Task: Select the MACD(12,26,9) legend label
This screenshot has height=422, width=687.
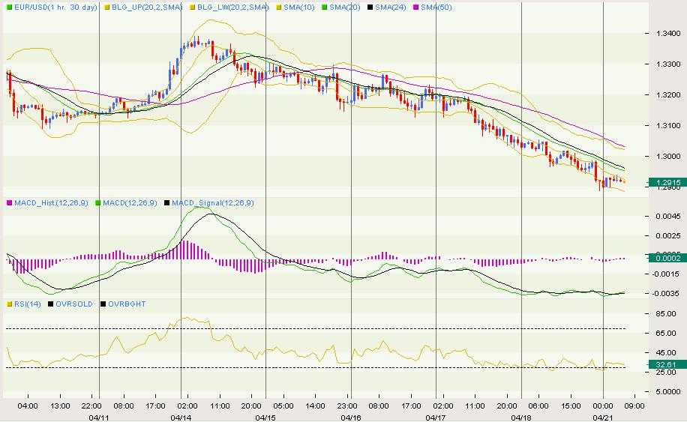Action: click(x=130, y=203)
